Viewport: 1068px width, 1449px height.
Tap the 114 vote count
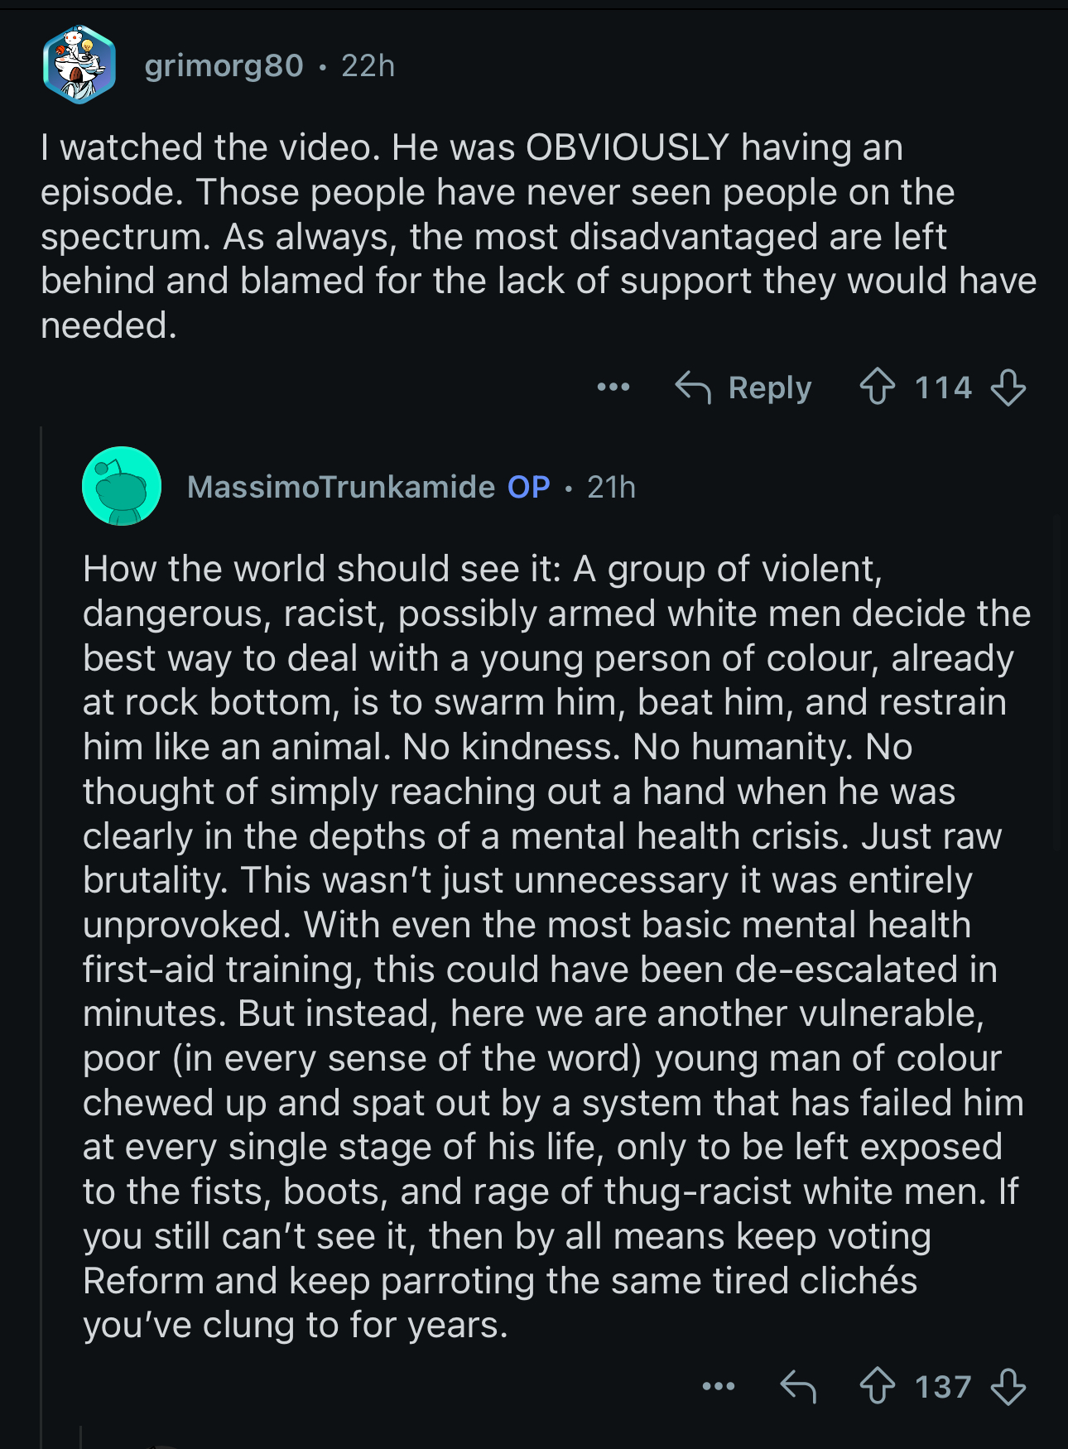click(942, 388)
